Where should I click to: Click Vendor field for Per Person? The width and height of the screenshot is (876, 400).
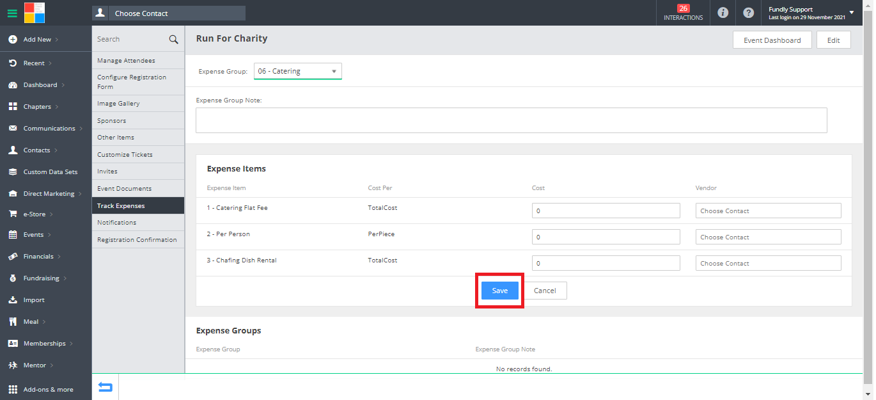(x=769, y=237)
